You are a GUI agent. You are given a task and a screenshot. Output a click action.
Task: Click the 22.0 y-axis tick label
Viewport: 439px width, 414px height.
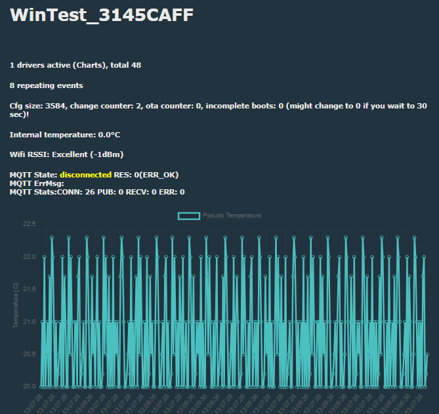click(x=30, y=257)
